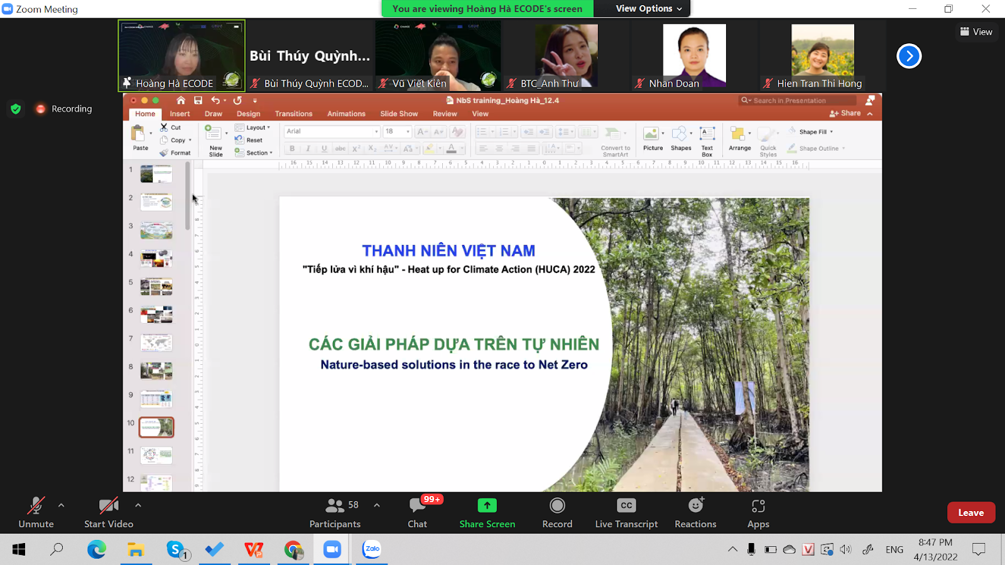The width and height of the screenshot is (1005, 565).
Task: Expand the Participants options arrow
Action: click(x=377, y=505)
